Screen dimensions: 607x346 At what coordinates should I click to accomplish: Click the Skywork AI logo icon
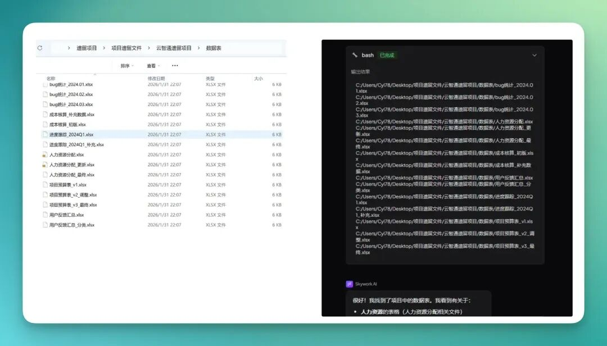tap(349, 284)
